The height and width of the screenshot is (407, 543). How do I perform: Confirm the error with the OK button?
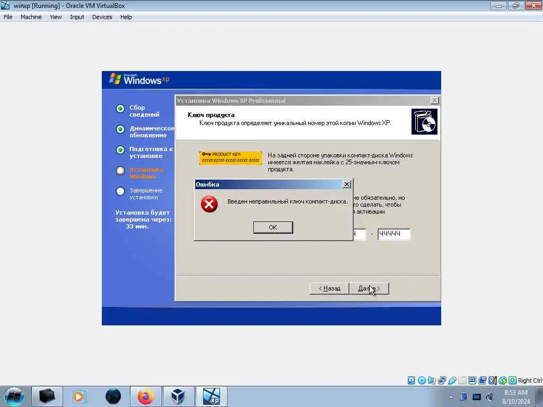click(273, 227)
